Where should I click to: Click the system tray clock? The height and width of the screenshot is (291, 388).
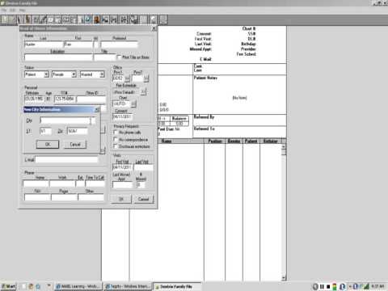[x=378, y=286]
